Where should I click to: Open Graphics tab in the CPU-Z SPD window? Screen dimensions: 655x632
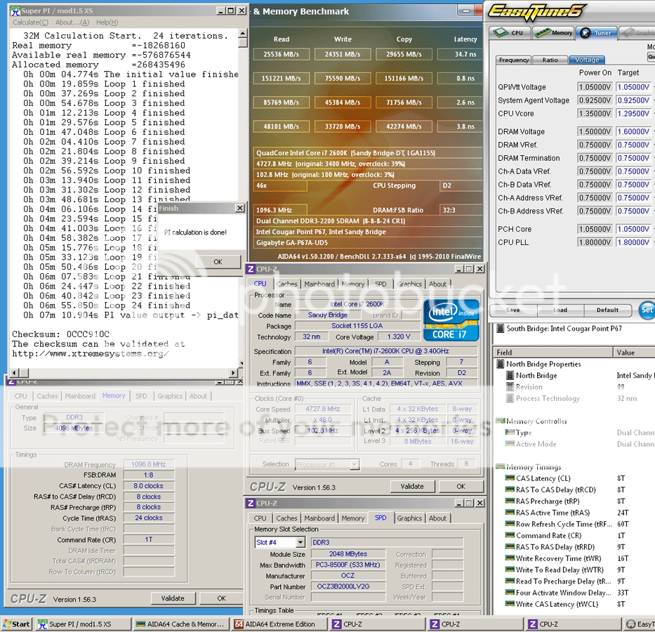(409, 518)
